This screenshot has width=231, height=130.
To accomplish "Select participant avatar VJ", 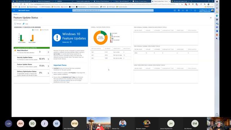I will (x=56, y=123).
